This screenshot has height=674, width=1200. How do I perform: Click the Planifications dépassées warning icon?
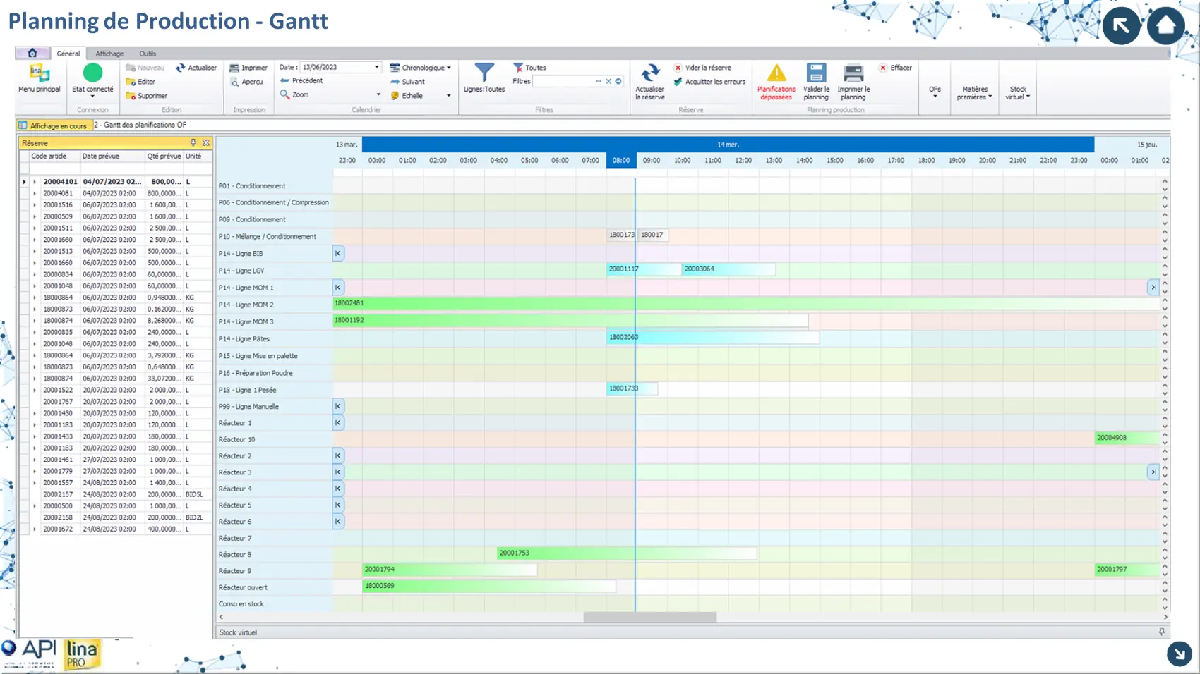[776, 73]
